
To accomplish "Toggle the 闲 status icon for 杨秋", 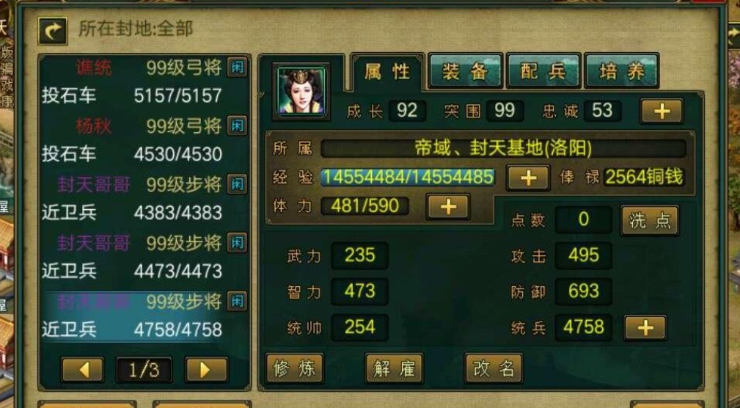I will point(237,126).
